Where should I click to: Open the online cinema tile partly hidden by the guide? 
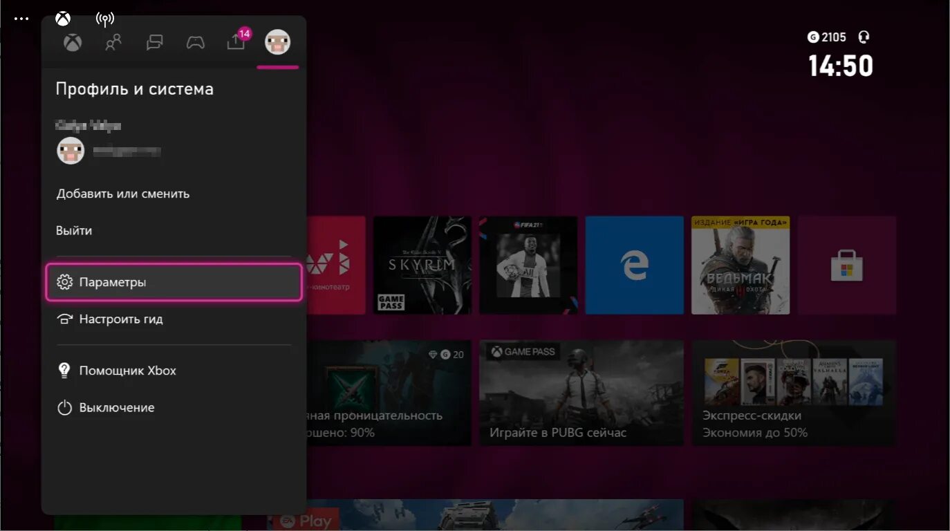(336, 265)
